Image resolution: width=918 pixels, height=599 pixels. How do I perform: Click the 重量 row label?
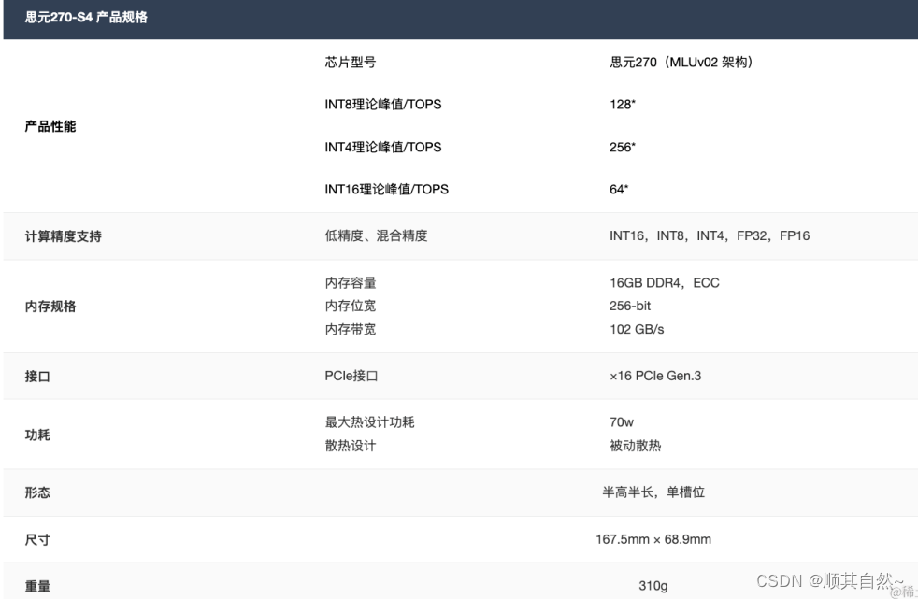click(x=37, y=586)
